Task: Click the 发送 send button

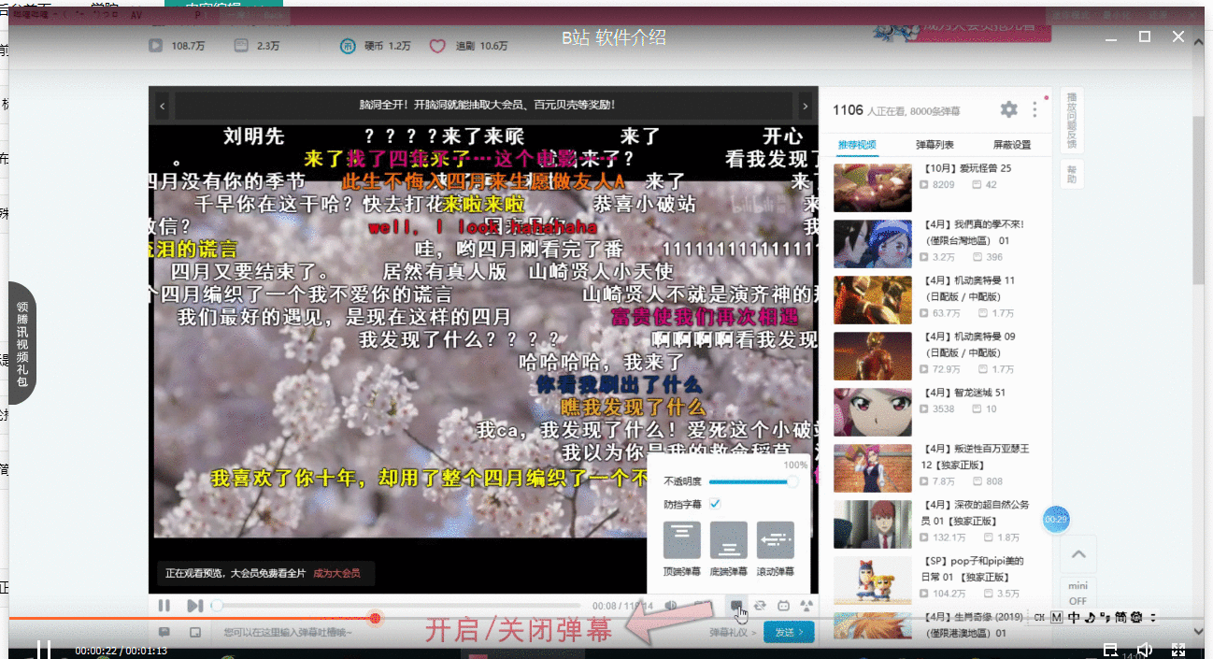Action: [789, 633]
